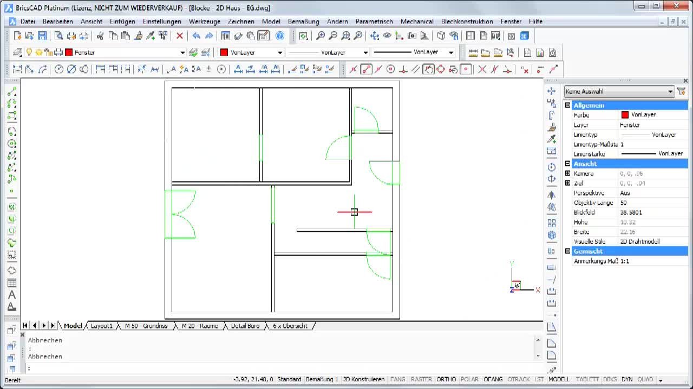Screen dimensions: 693x389
Task: Click the red X Delete icon
Action: 179,36
